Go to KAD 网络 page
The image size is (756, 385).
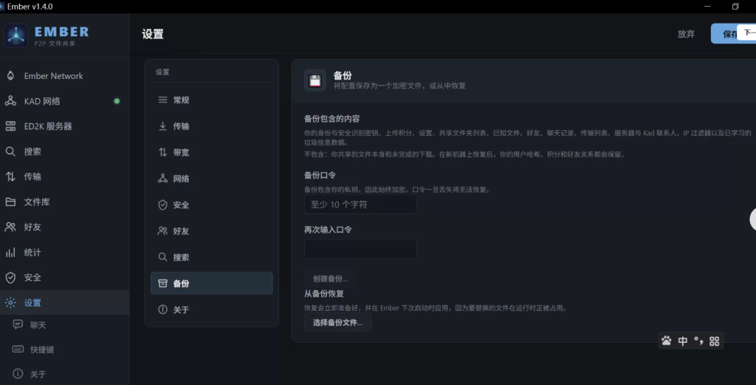(65, 100)
